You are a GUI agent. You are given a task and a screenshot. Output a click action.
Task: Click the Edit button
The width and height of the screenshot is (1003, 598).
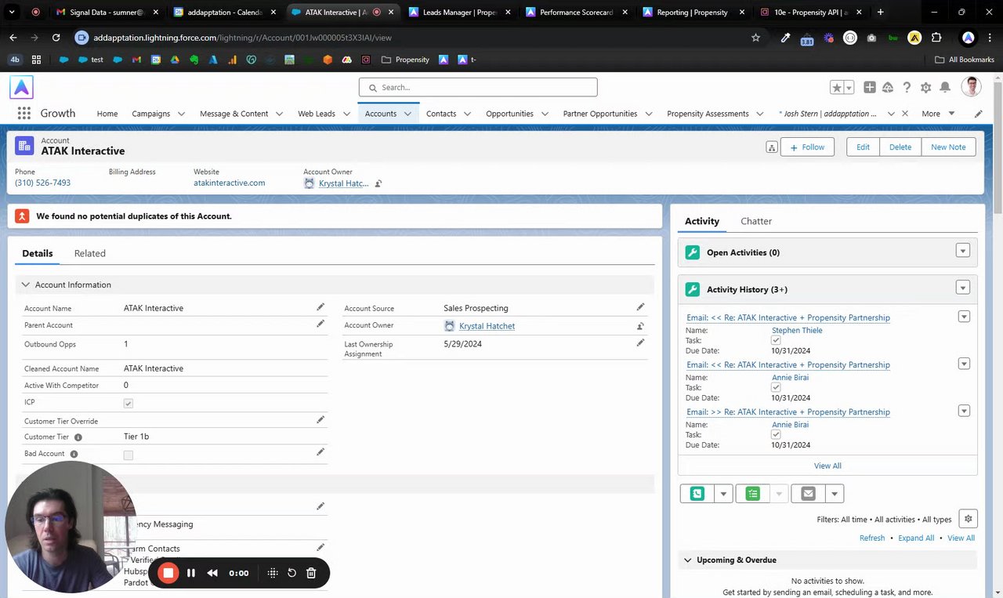(863, 147)
